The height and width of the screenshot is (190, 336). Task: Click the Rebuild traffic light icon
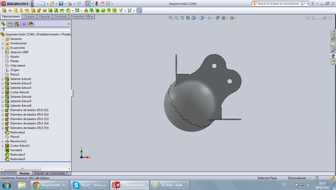pyautogui.click(x=96, y=4)
